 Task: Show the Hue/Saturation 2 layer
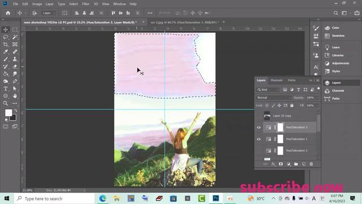[259, 151]
